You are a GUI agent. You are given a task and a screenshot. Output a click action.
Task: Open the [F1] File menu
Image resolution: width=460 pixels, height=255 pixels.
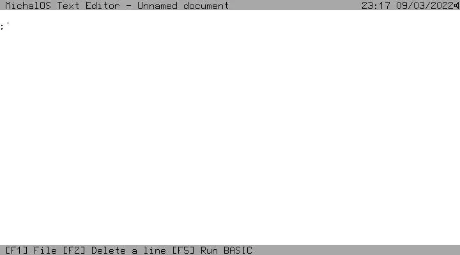tap(31, 251)
